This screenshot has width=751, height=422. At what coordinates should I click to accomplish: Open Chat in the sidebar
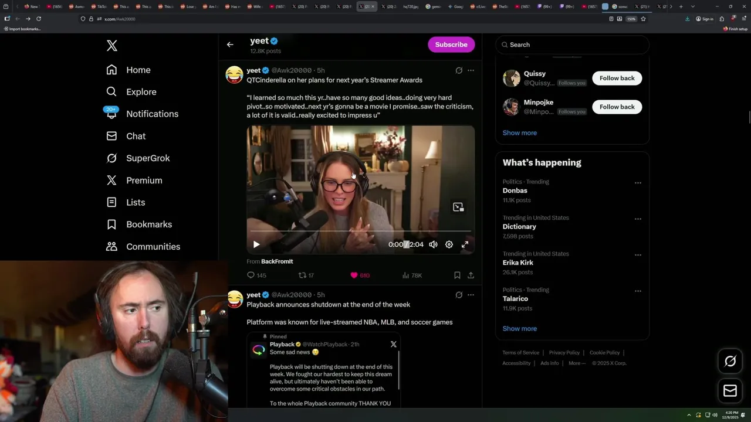click(126, 136)
